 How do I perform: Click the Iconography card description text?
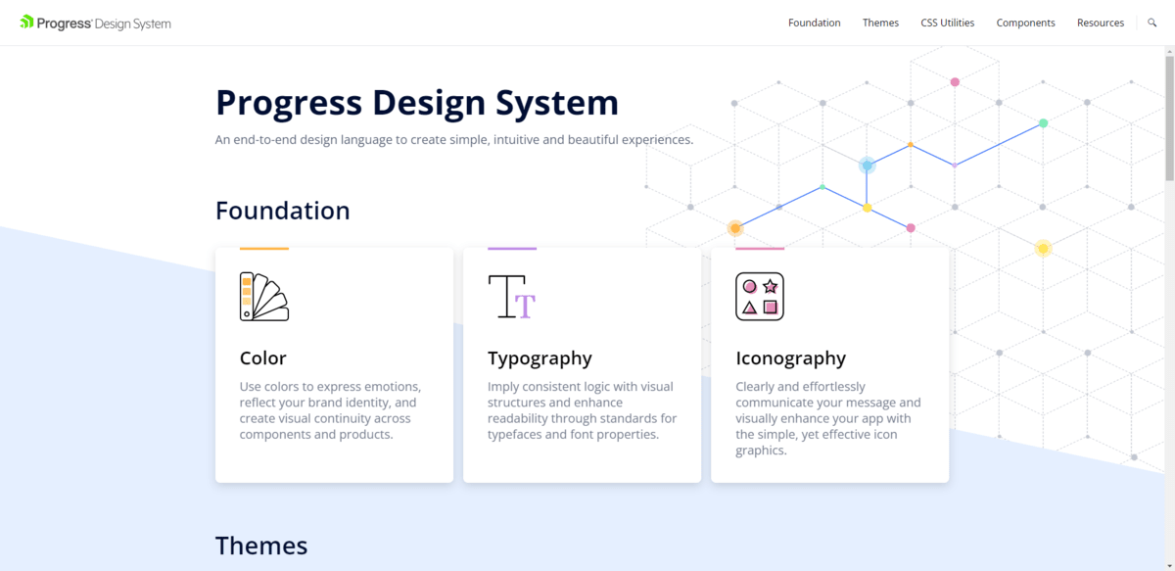click(828, 418)
